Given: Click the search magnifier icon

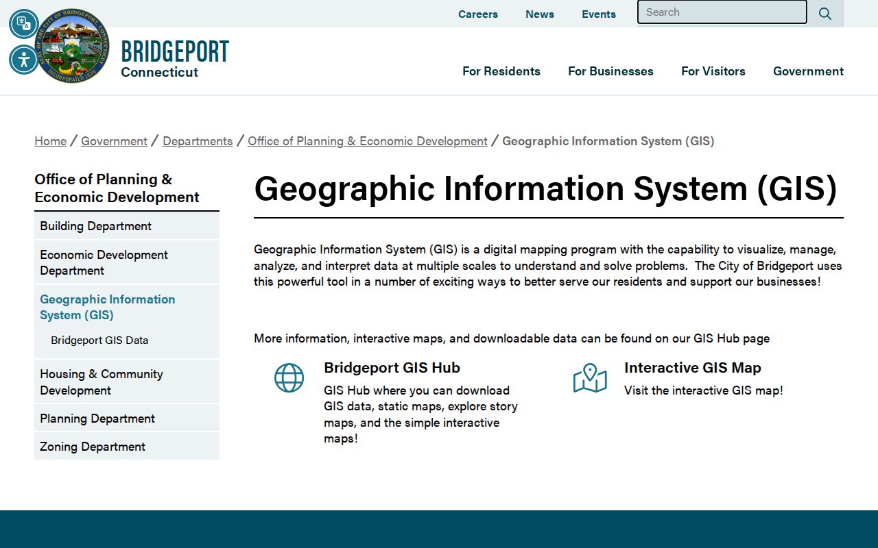Looking at the screenshot, I should pos(825,14).
